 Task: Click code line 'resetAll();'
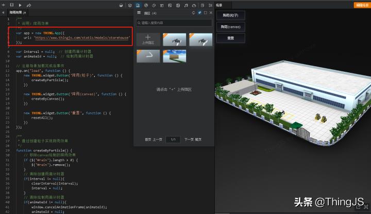pyautogui.click(x=42, y=118)
